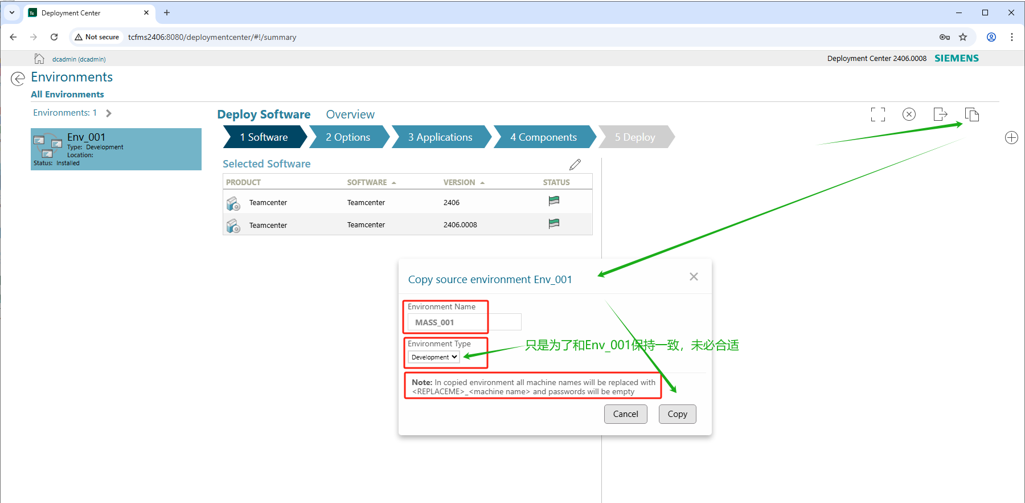The image size is (1025, 503).
Task: Click the SIEMENS logo
Action: 957,58
